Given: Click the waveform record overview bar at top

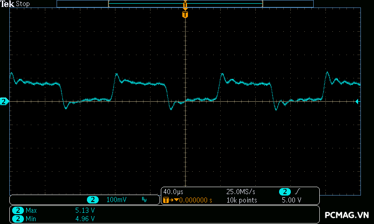Looking at the screenshot, I should 185,4.
